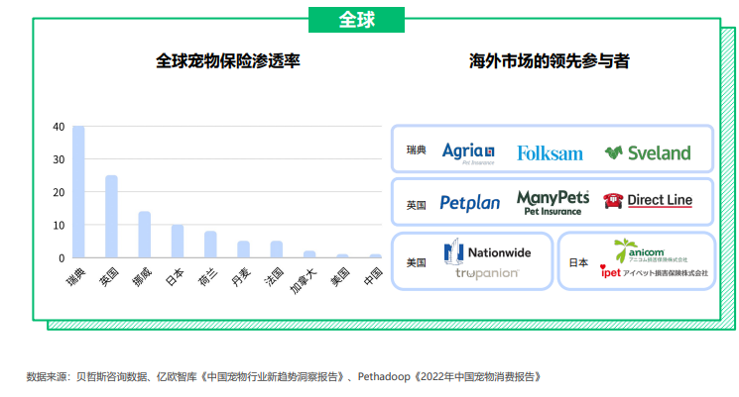Screen dimensions: 739x397
Task: Click the 英国 label in the company panel
Action: pyautogui.click(x=417, y=205)
